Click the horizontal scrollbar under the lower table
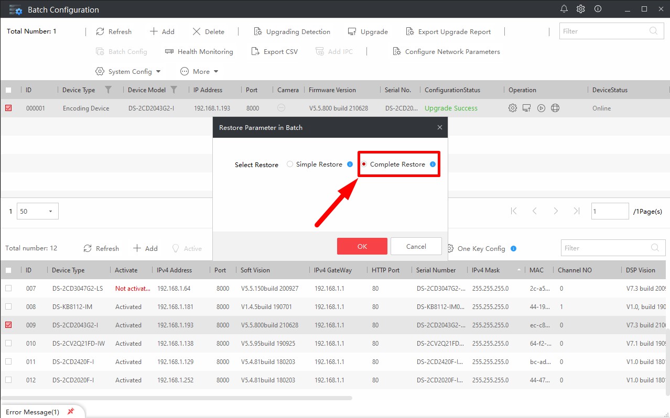Image resolution: width=670 pixels, height=418 pixels. [176, 398]
